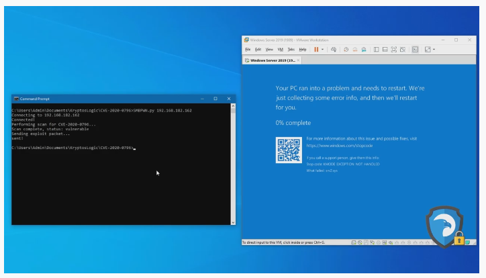The image size is (486, 278).
Task: Minimize the VMware Workstation window
Action: (443, 40)
